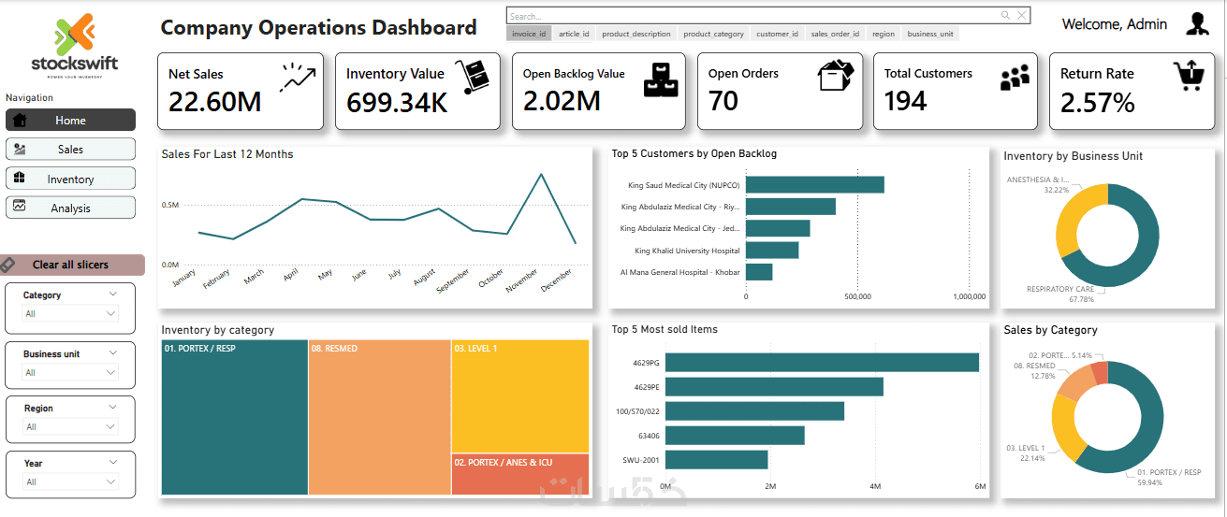Viewport: 1227px width, 517px height.
Task: Click the King Saud Medical City (NUPCO) bar
Action: 815,185
